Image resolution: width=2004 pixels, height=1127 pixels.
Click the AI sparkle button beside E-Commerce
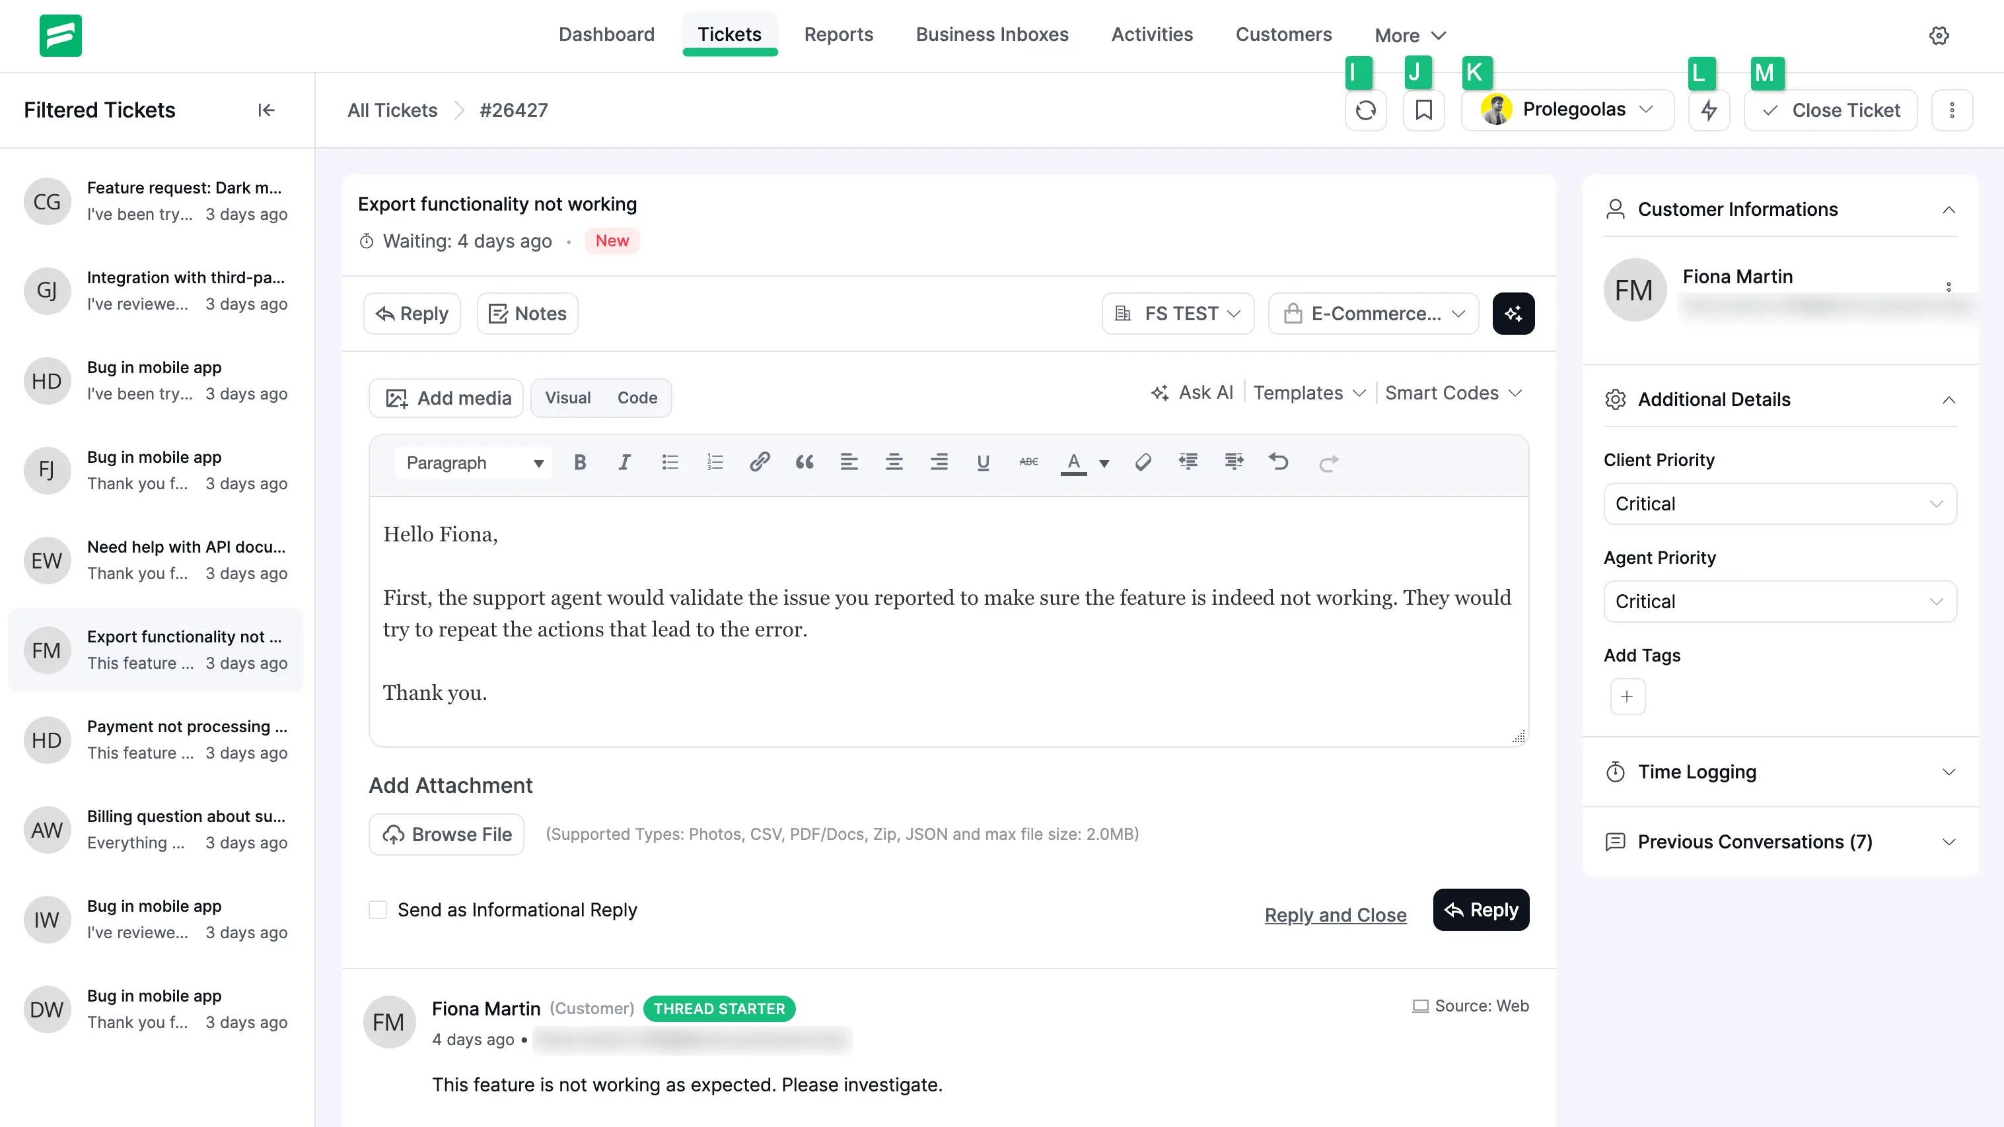point(1513,314)
